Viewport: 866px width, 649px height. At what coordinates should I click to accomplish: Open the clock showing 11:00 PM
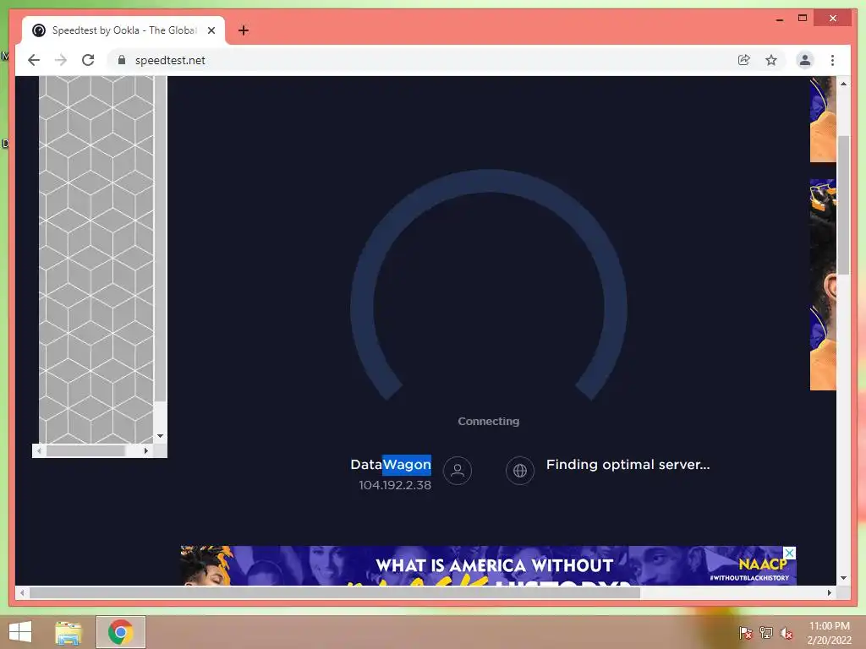(830, 633)
